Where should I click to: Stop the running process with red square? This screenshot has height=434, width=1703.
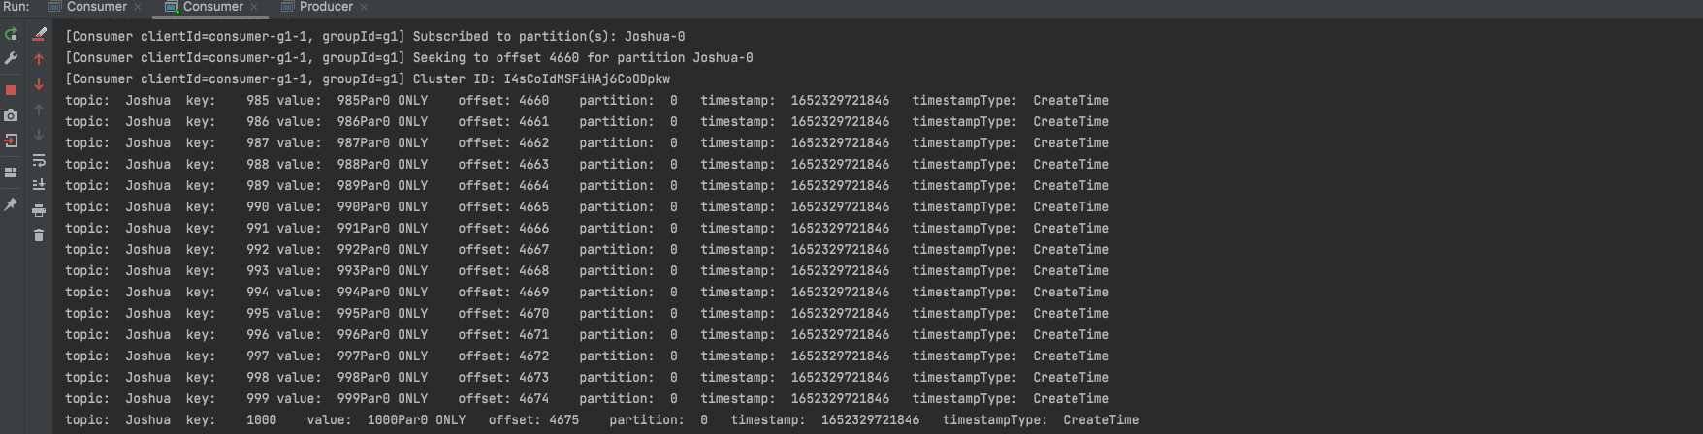coord(11,90)
